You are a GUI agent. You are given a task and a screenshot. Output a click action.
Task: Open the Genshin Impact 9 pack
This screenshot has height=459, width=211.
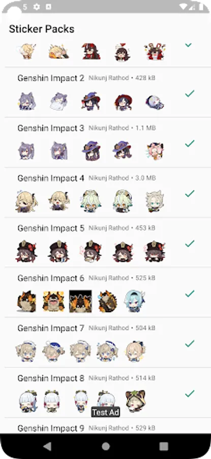pos(51,428)
